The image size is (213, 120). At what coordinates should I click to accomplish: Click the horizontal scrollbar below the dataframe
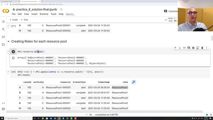click(x=104, y=111)
